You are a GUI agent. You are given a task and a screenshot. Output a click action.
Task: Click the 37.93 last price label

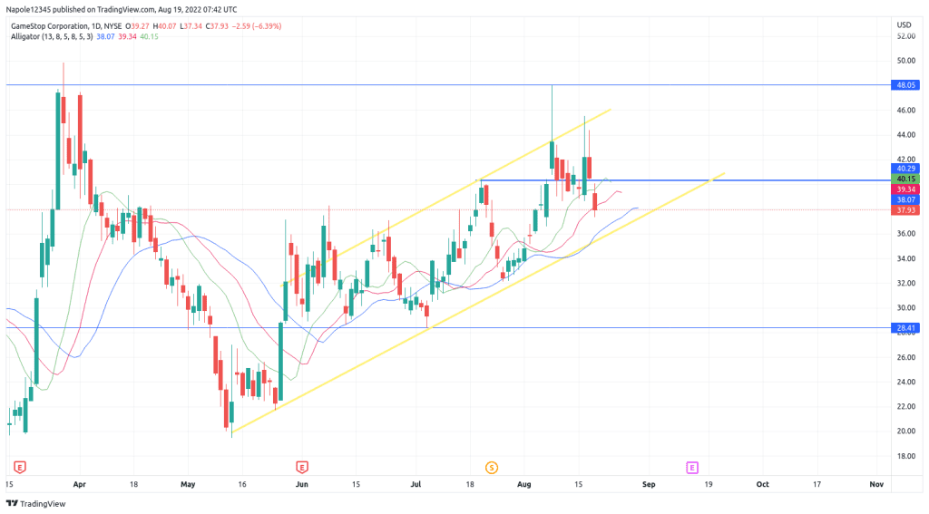[905, 210]
